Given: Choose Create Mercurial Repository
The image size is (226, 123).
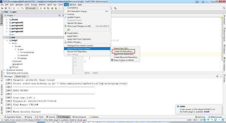Looking at the screenshot, I should tap(125, 57).
